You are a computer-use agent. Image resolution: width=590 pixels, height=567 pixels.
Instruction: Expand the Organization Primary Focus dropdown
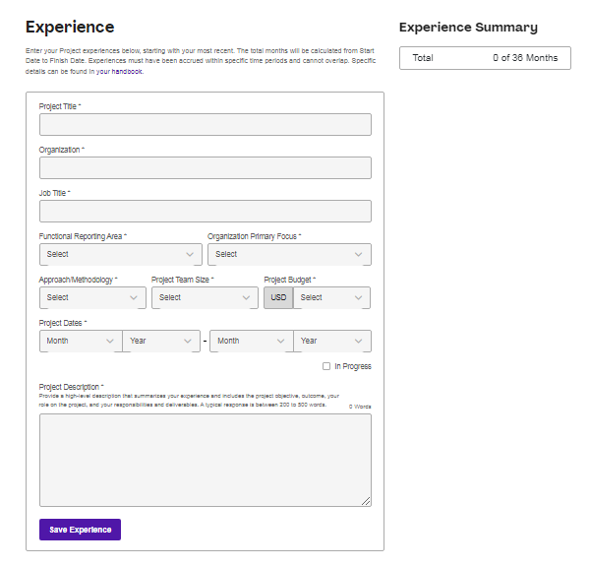[289, 254]
